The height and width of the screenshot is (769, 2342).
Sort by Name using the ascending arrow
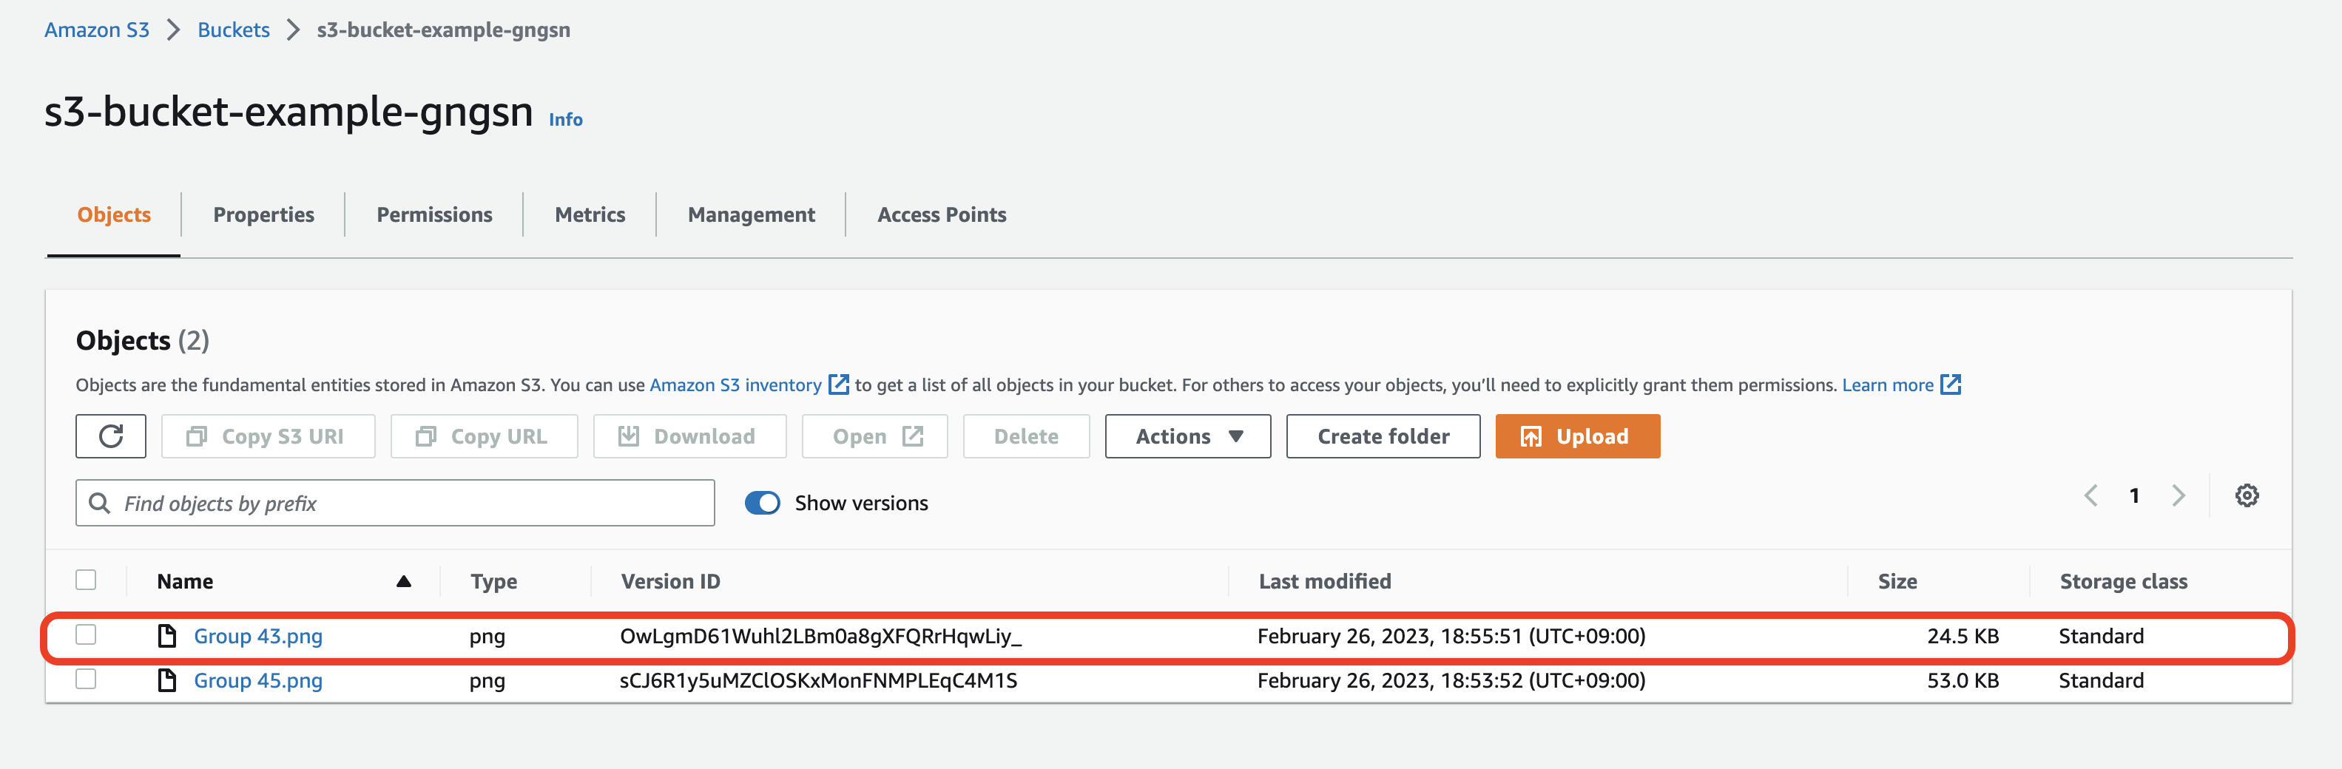pos(404,582)
